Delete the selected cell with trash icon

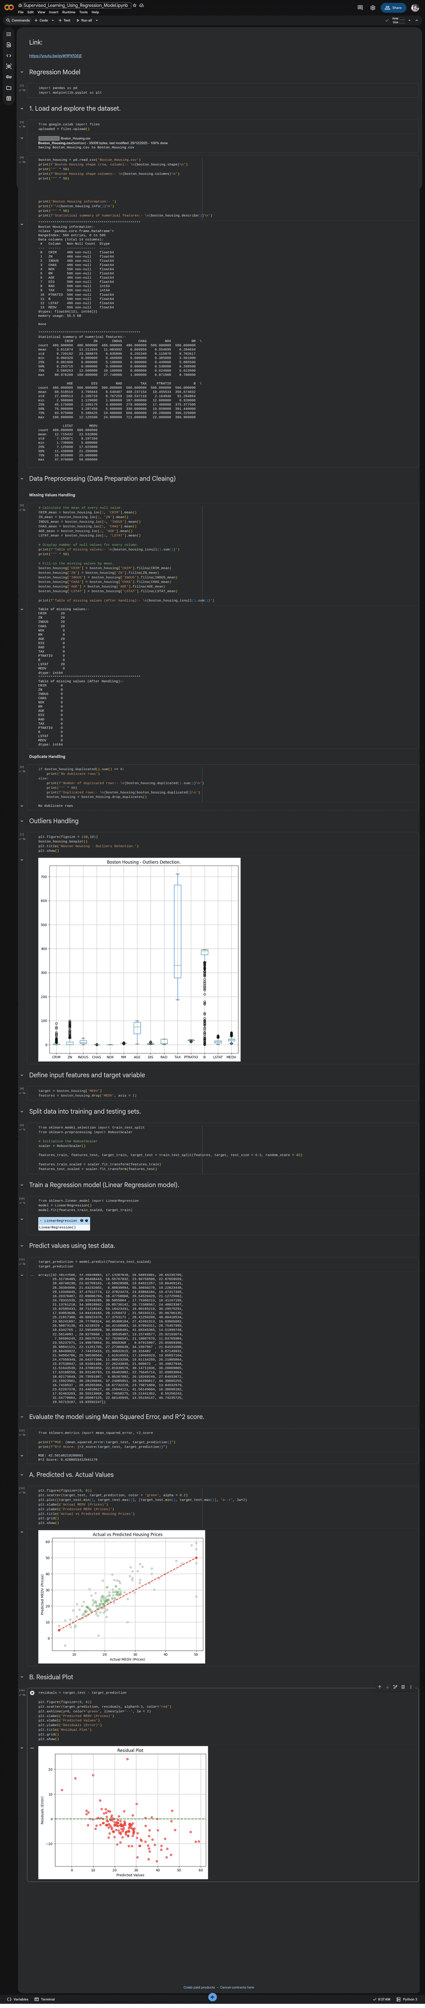[403, 1688]
